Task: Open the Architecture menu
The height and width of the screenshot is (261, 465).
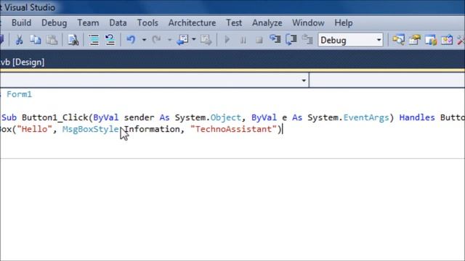Action: click(x=192, y=22)
